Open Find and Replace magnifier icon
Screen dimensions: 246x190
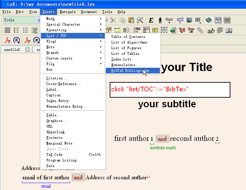(x=140, y=20)
